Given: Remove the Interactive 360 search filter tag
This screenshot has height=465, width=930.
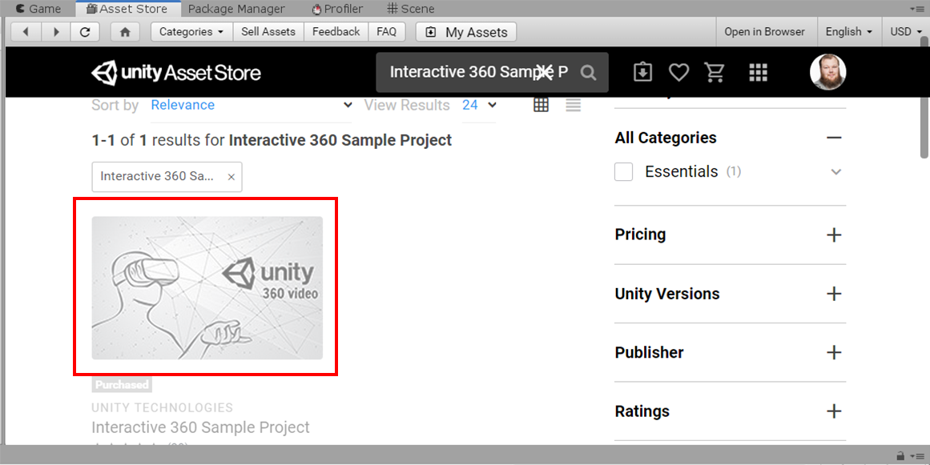Looking at the screenshot, I should tap(231, 177).
